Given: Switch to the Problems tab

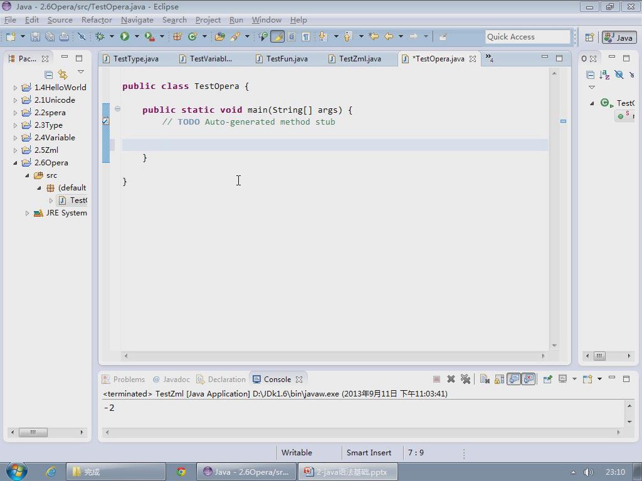Looking at the screenshot, I should [x=124, y=379].
